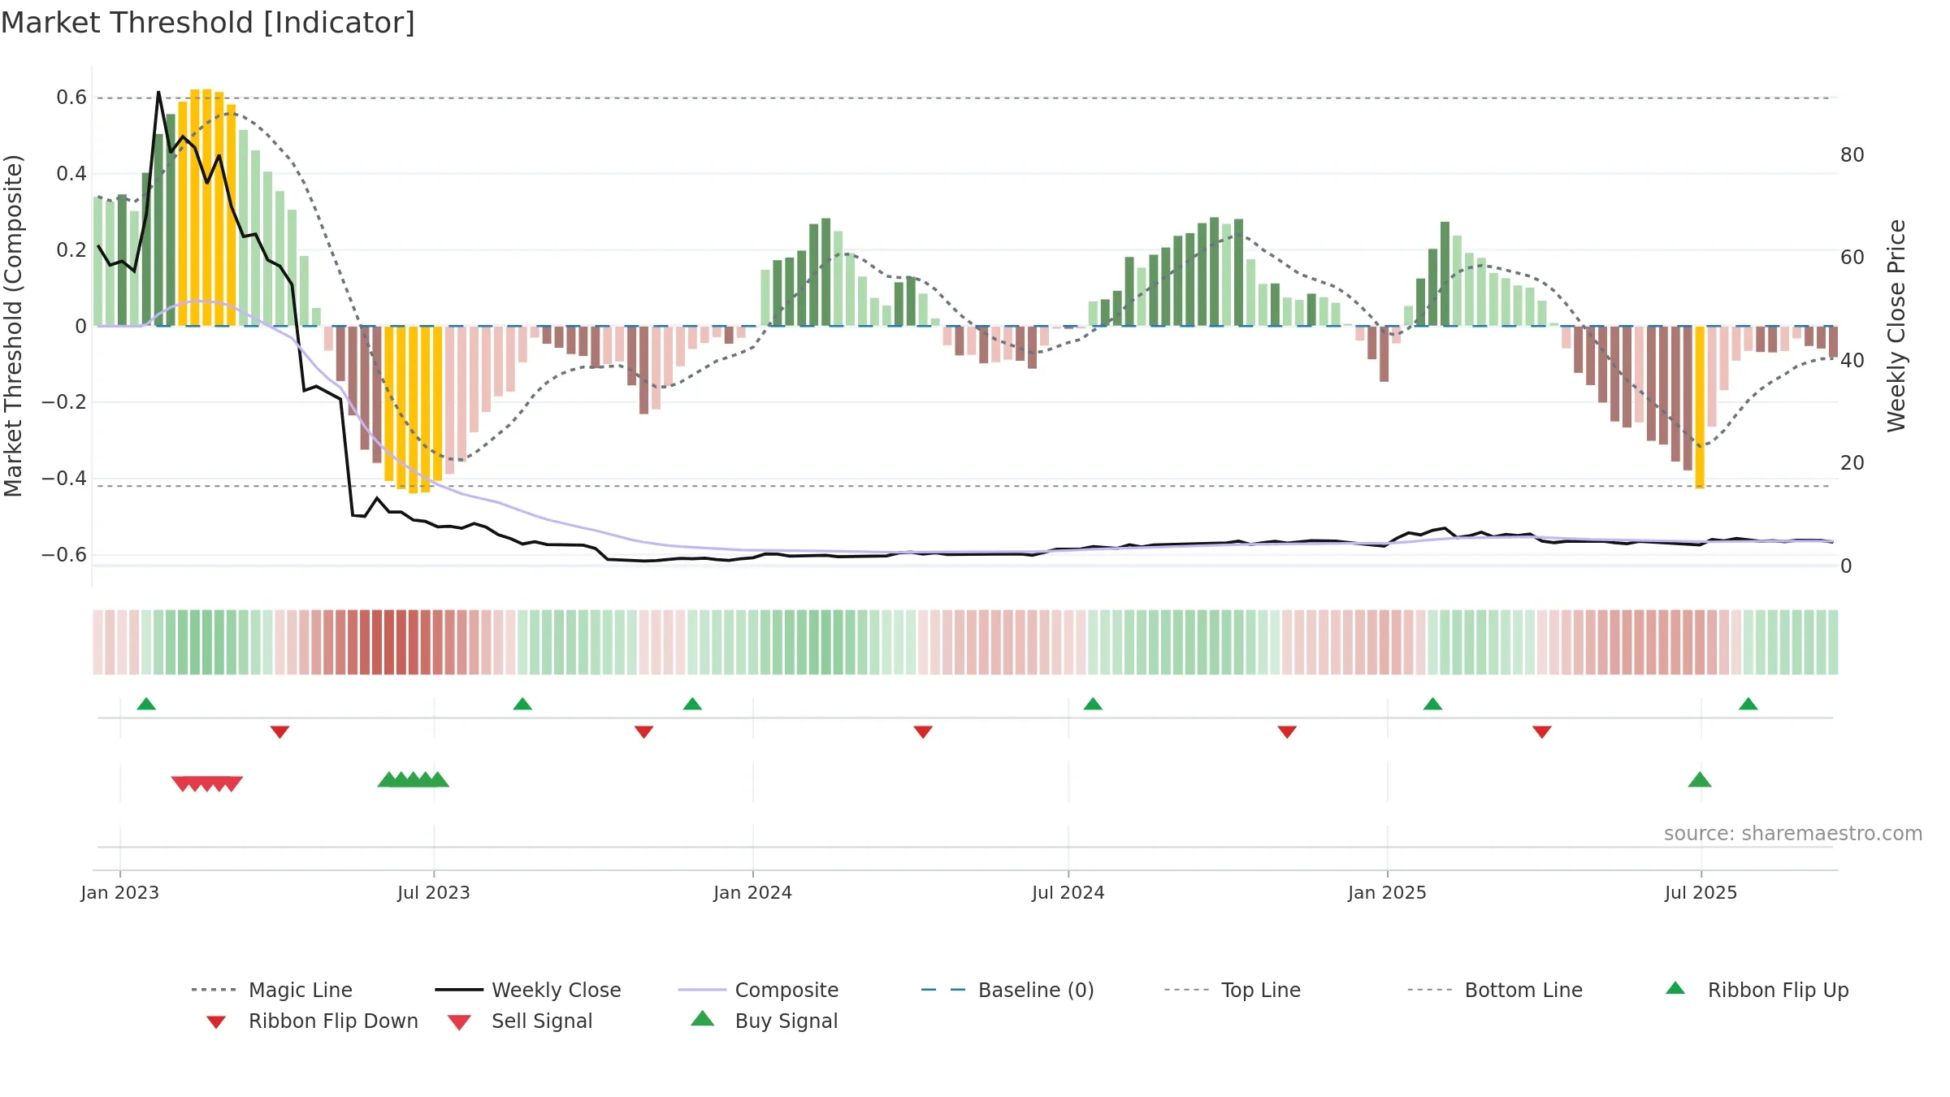The height and width of the screenshot is (1097, 1950).
Task: Toggle the Magic Line legend entry
Action: [271, 990]
